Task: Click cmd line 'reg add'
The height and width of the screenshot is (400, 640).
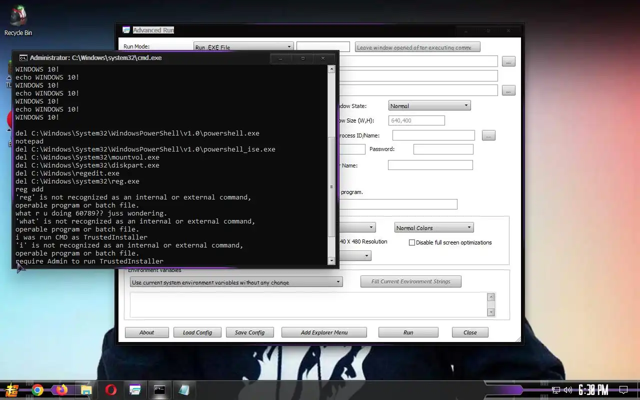Action: click(29, 189)
